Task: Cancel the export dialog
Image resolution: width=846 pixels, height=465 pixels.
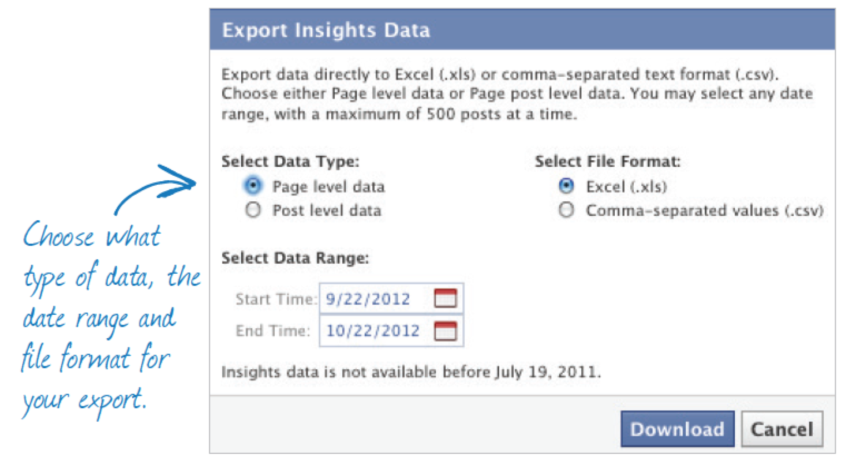Action: click(x=782, y=429)
